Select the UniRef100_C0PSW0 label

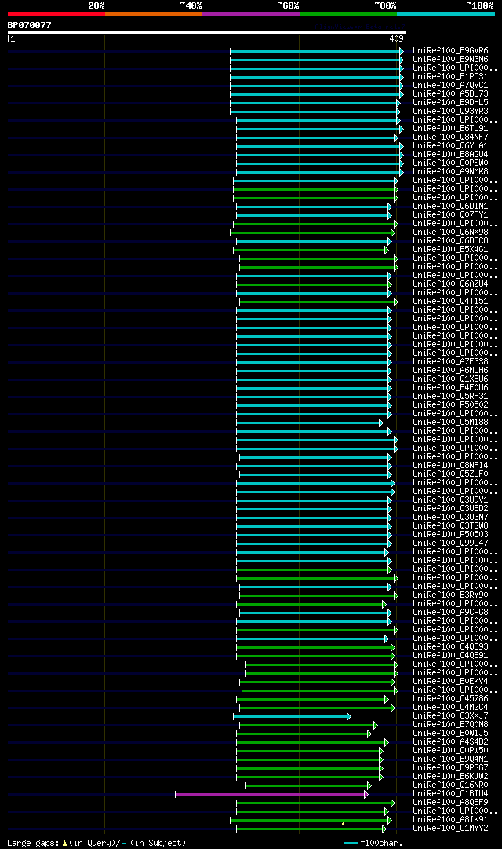click(450, 163)
